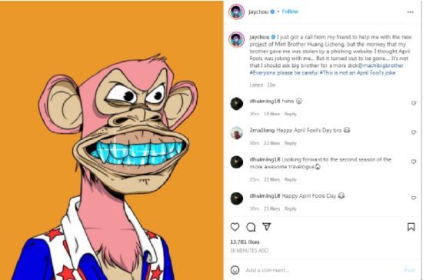This screenshot has width=423, height=280.
Task: Open the emoji picker smiley icon
Action: coord(235,270)
